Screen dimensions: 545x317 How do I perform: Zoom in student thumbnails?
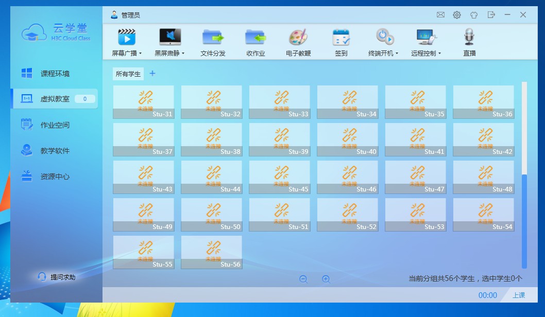pos(326,279)
